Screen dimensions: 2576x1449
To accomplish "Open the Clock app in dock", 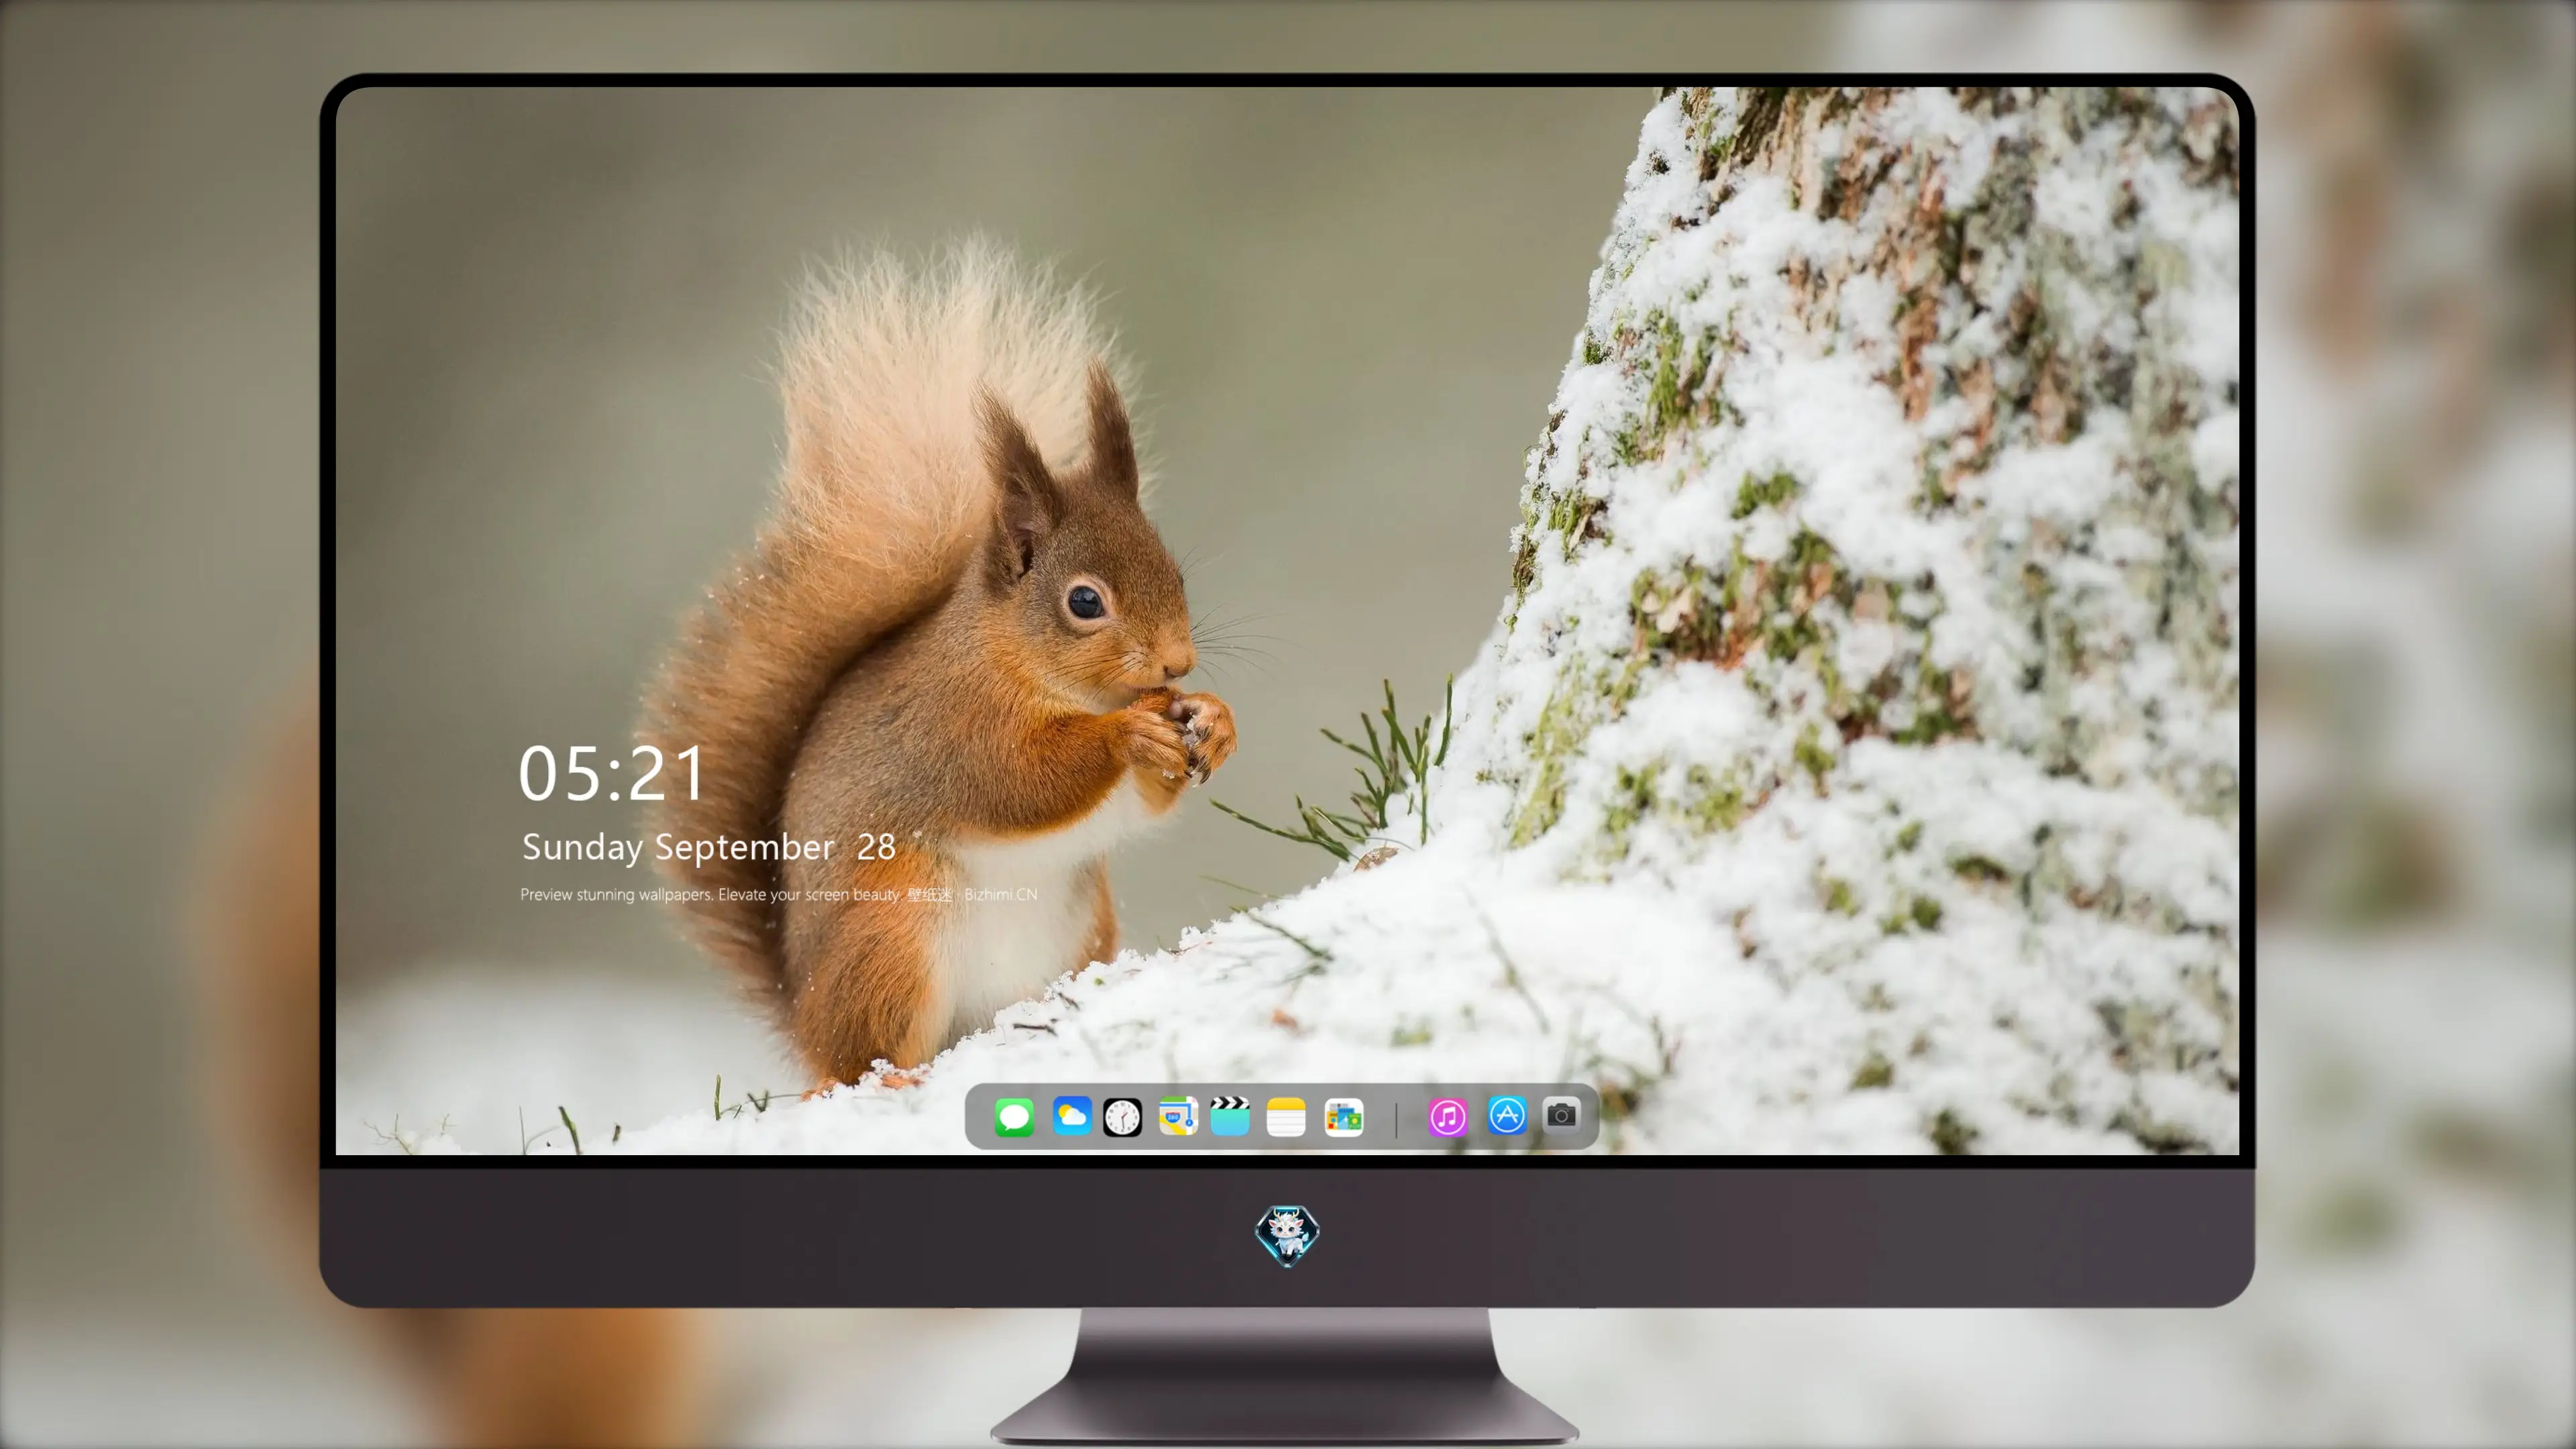I will (1122, 1117).
